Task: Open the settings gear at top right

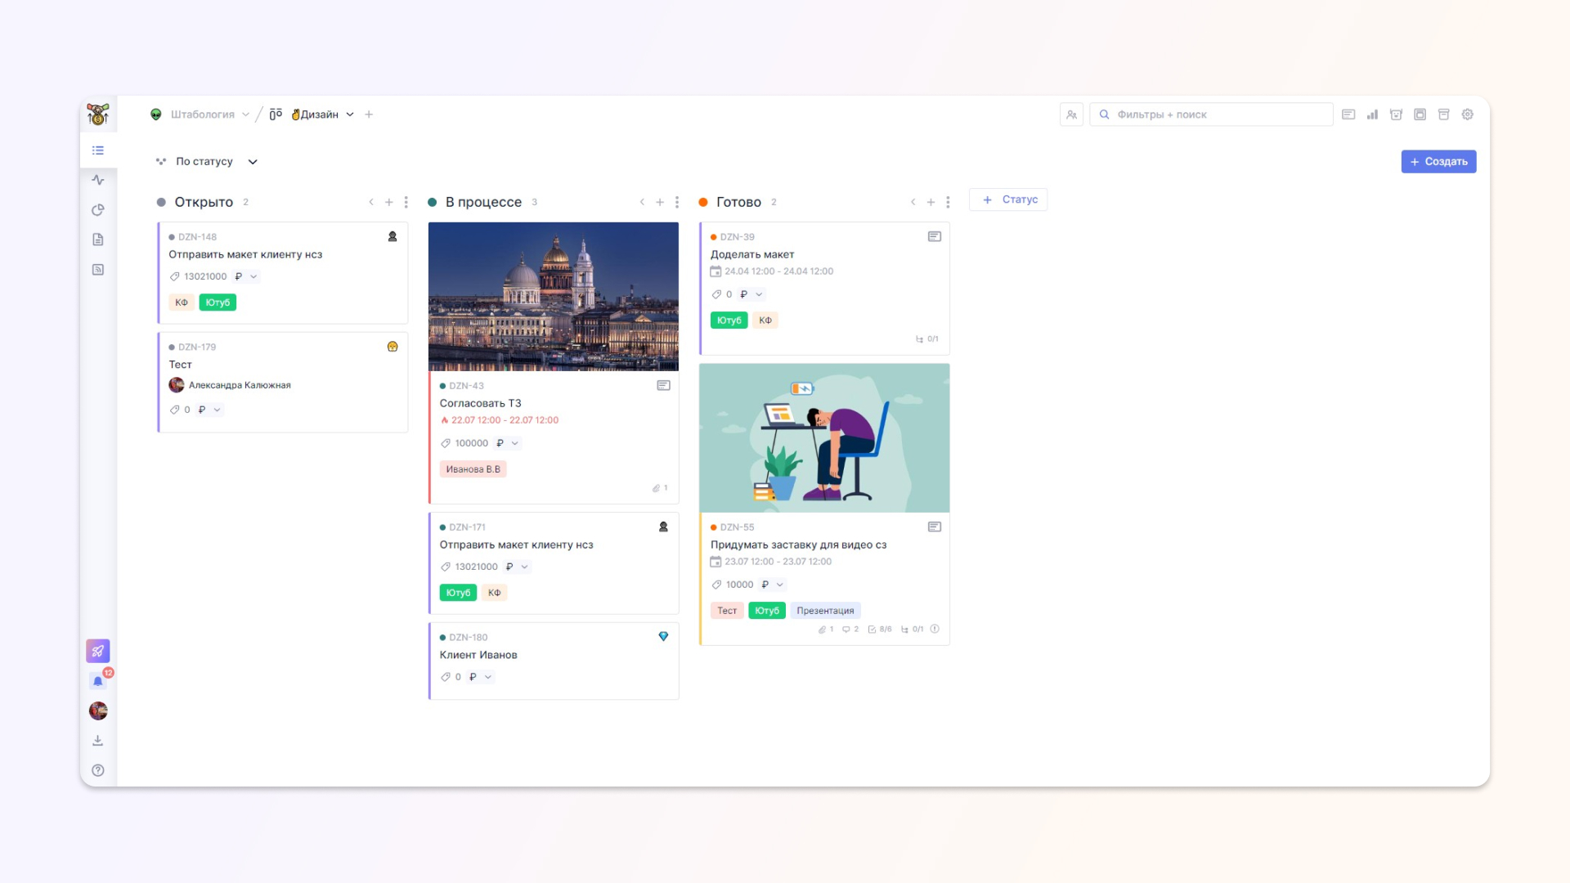Action: [1468, 114]
